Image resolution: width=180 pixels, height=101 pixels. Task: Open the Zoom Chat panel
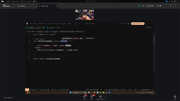(x=84, y=97)
